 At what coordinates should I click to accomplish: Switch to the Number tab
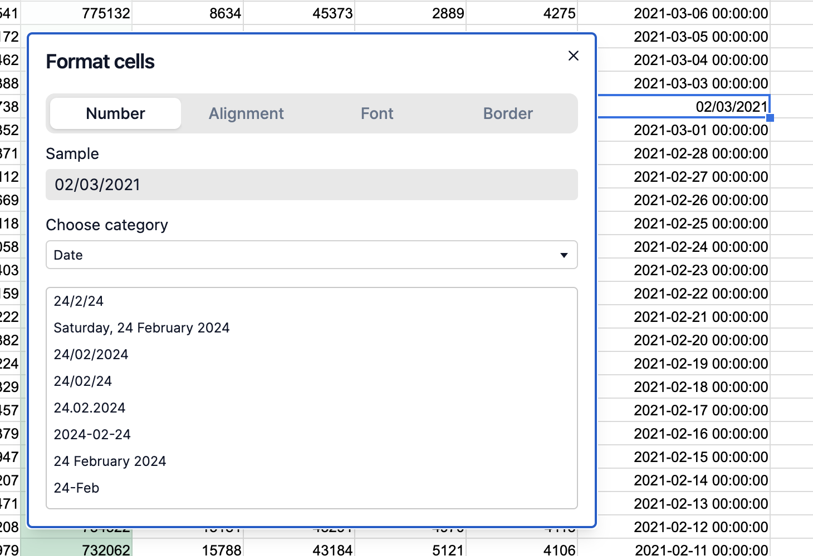click(x=115, y=113)
